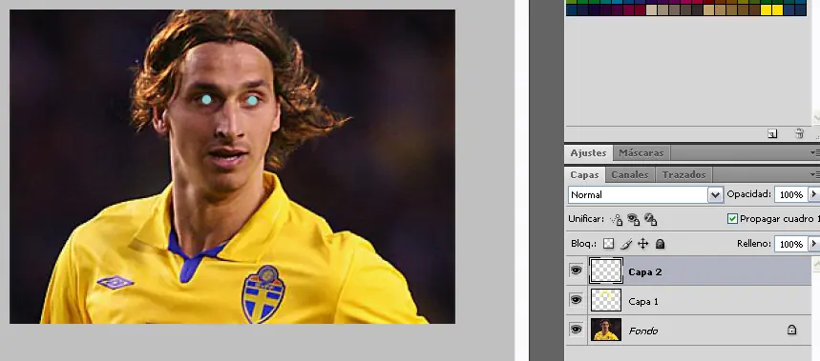Open the Relleno slider arrow
This screenshot has width=820, height=361.
click(x=813, y=244)
